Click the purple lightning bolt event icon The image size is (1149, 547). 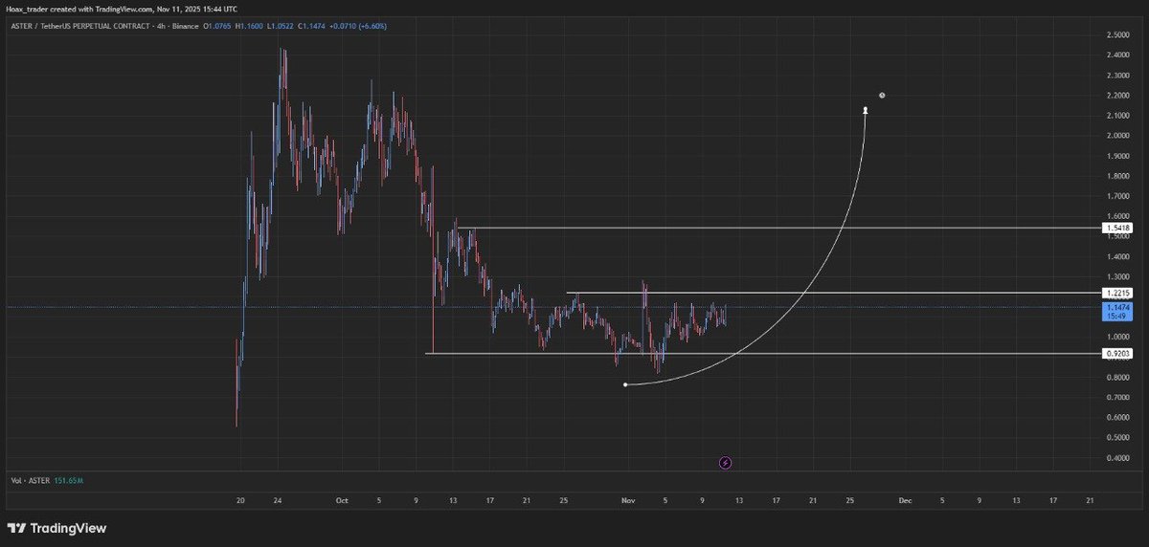coord(725,463)
